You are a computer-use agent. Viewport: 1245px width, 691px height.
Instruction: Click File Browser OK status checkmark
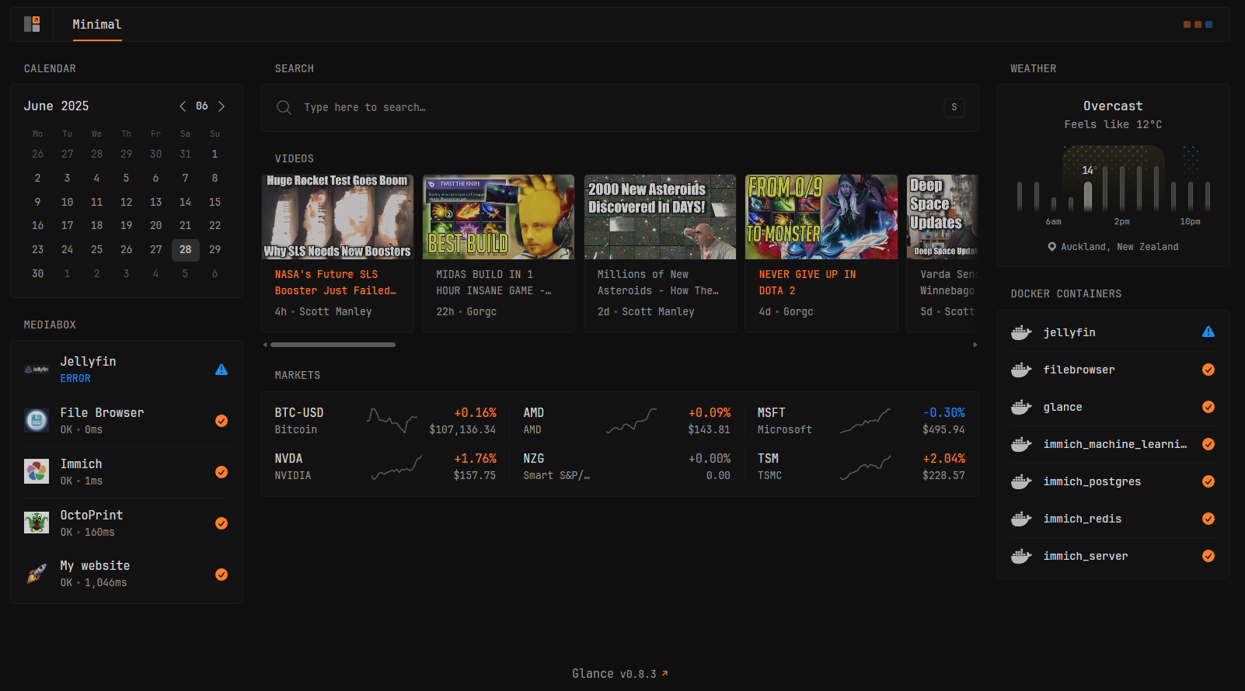pos(221,421)
